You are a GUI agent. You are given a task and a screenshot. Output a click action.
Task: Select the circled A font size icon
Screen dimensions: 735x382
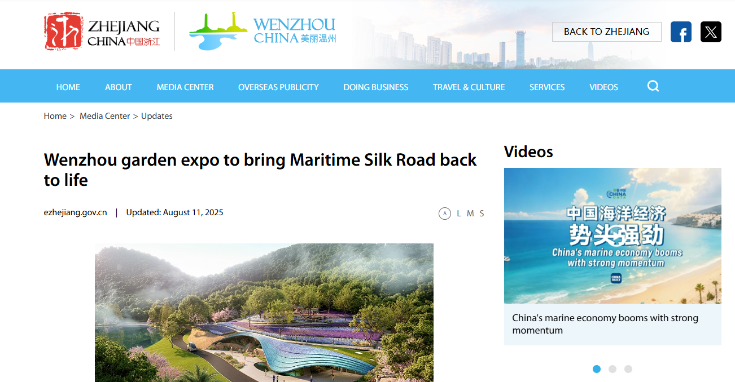445,214
